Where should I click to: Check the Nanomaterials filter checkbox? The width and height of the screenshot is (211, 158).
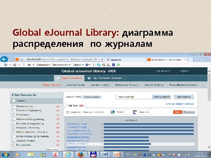pos(14,107)
